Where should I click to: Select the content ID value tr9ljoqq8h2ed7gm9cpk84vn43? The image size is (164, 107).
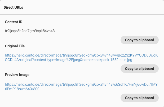[x=30, y=31]
